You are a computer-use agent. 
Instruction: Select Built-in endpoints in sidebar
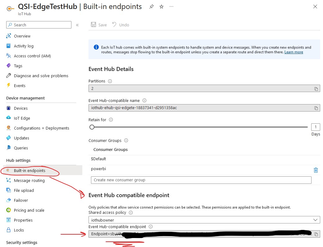click(x=43, y=170)
